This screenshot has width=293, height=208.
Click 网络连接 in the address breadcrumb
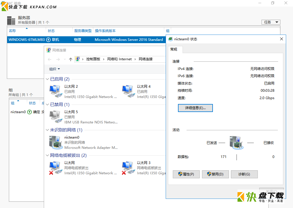pos(146,59)
